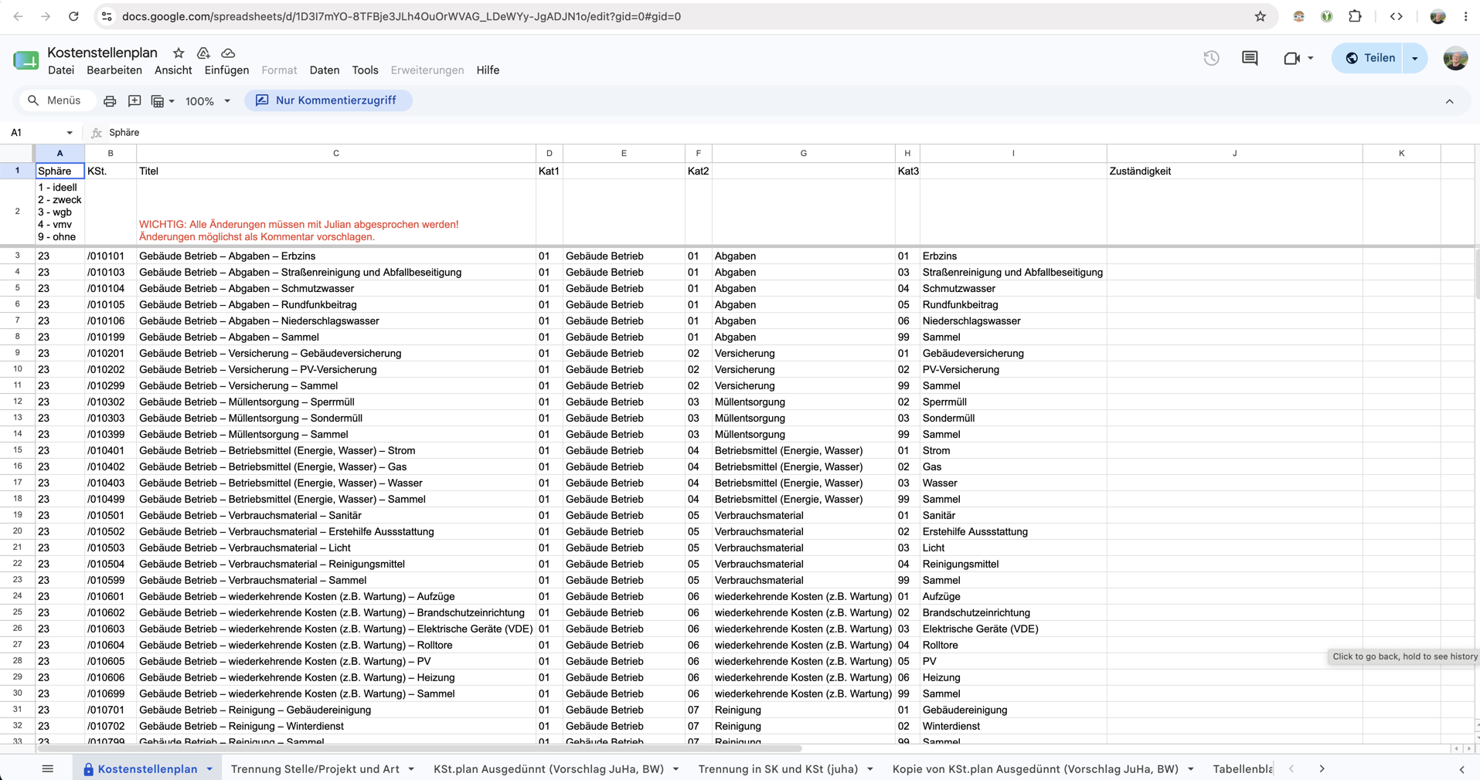The height and width of the screenshot is (780, 1480).
Task: Open the Chrome profile avatar
Action: click(1437, 16)
